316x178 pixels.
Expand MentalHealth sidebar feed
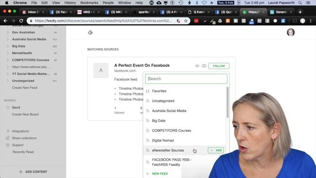pyautogui.click(x=8, y=53)
